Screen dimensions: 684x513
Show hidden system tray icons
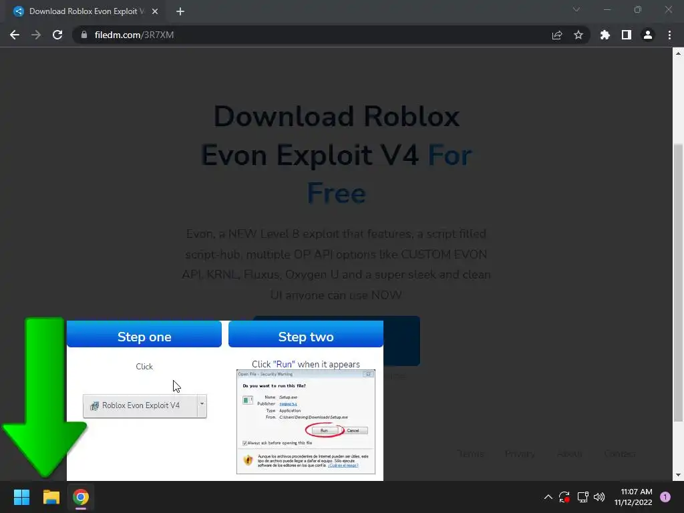click(548, 497)
